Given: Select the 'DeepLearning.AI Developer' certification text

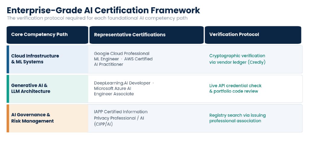Looking at the screenshot, I should [x=122, y=83].
